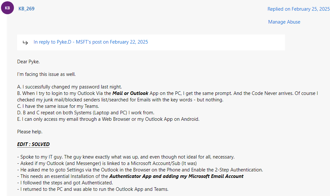Click the I followed the steps line
Viewport: 330px width, 196px height.
click(65, 183)
